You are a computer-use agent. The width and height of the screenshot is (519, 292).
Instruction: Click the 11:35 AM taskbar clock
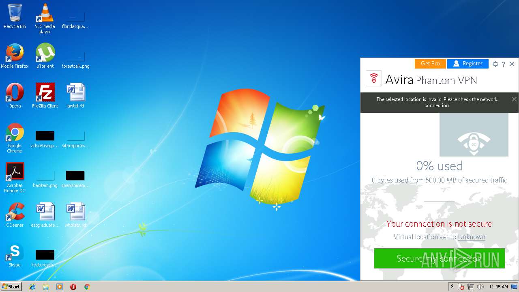[x=498, y=287]
